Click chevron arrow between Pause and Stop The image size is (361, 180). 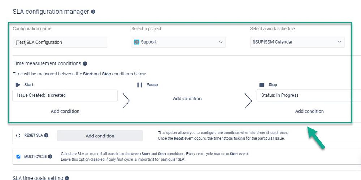[x=248, y=101]
